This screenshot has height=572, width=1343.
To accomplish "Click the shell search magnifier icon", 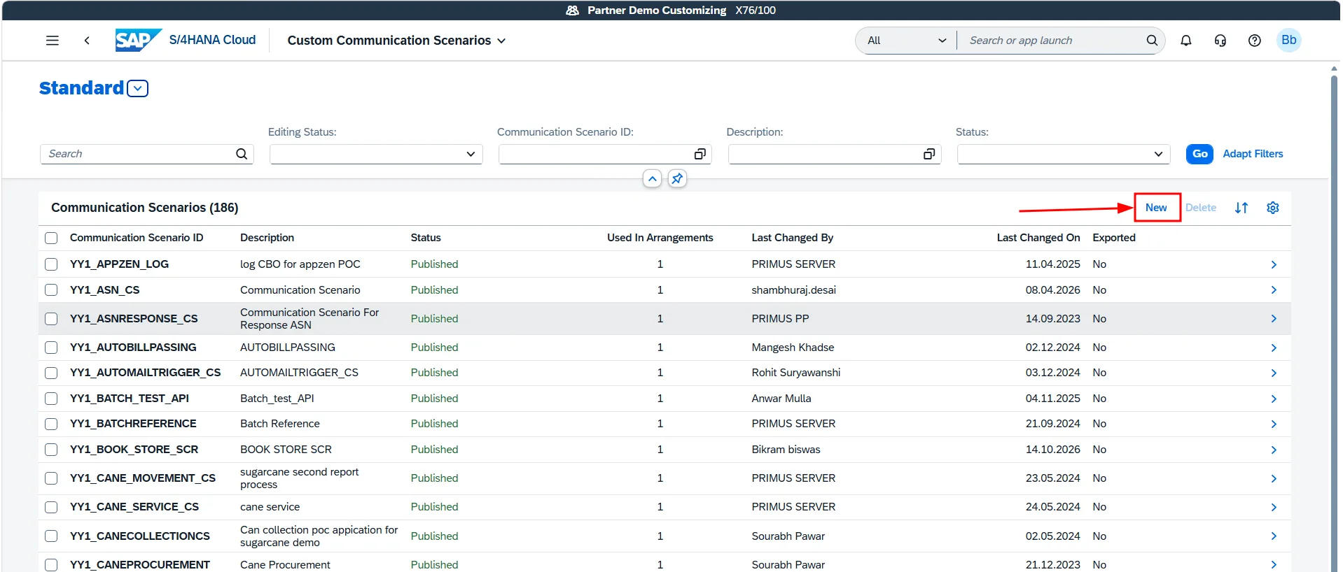I will coord(1152,41).
